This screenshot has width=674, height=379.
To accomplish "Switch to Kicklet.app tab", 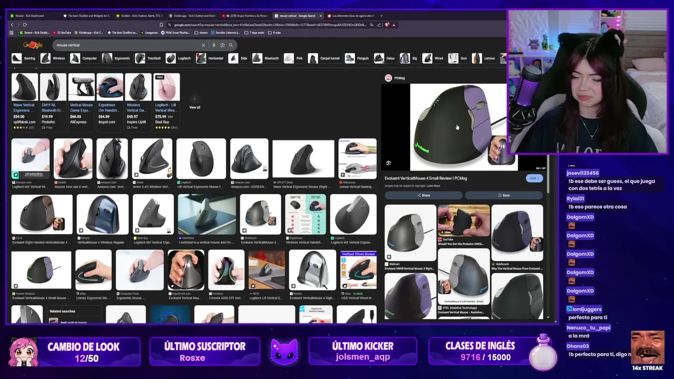I will point(192,16).
